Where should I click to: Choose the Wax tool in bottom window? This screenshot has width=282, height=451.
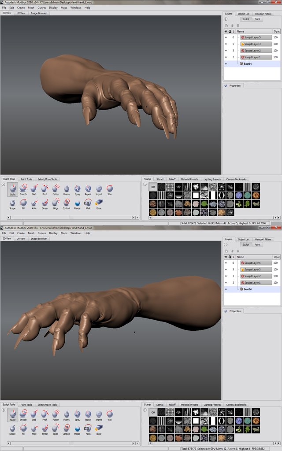click(x=110, y=415)
